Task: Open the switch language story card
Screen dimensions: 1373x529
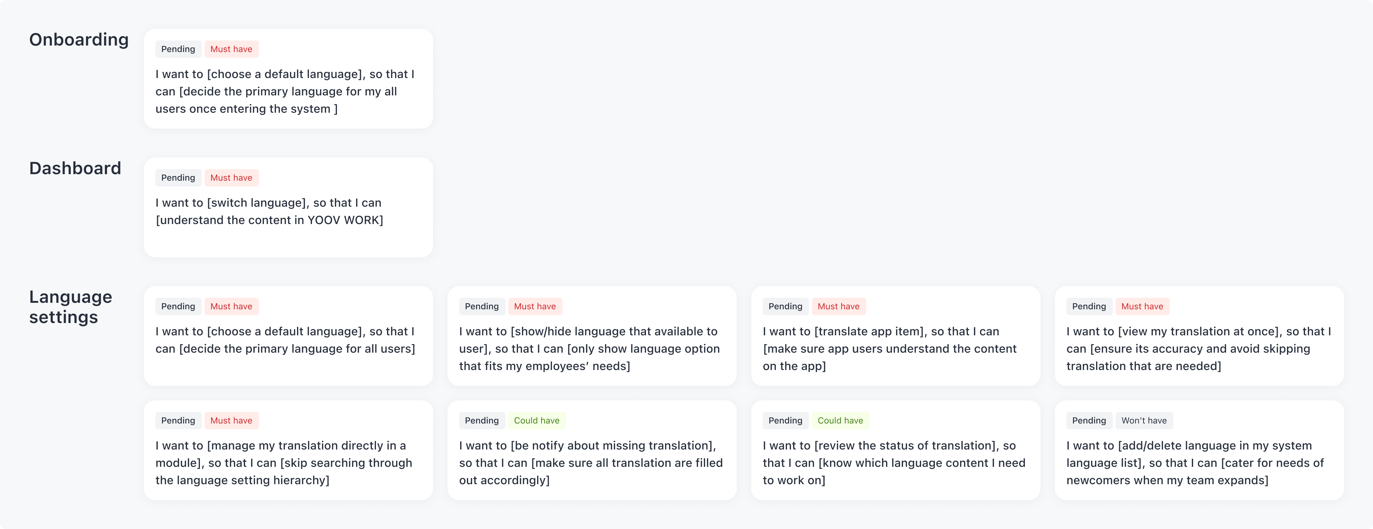Action: tap(288, 207)
